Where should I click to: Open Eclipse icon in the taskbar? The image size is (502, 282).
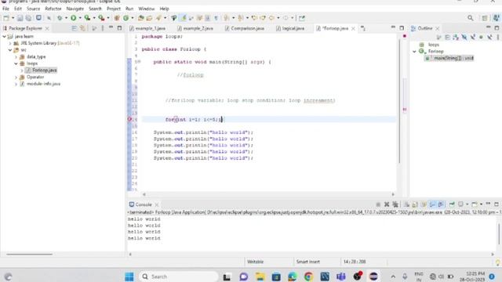point(373,277)
